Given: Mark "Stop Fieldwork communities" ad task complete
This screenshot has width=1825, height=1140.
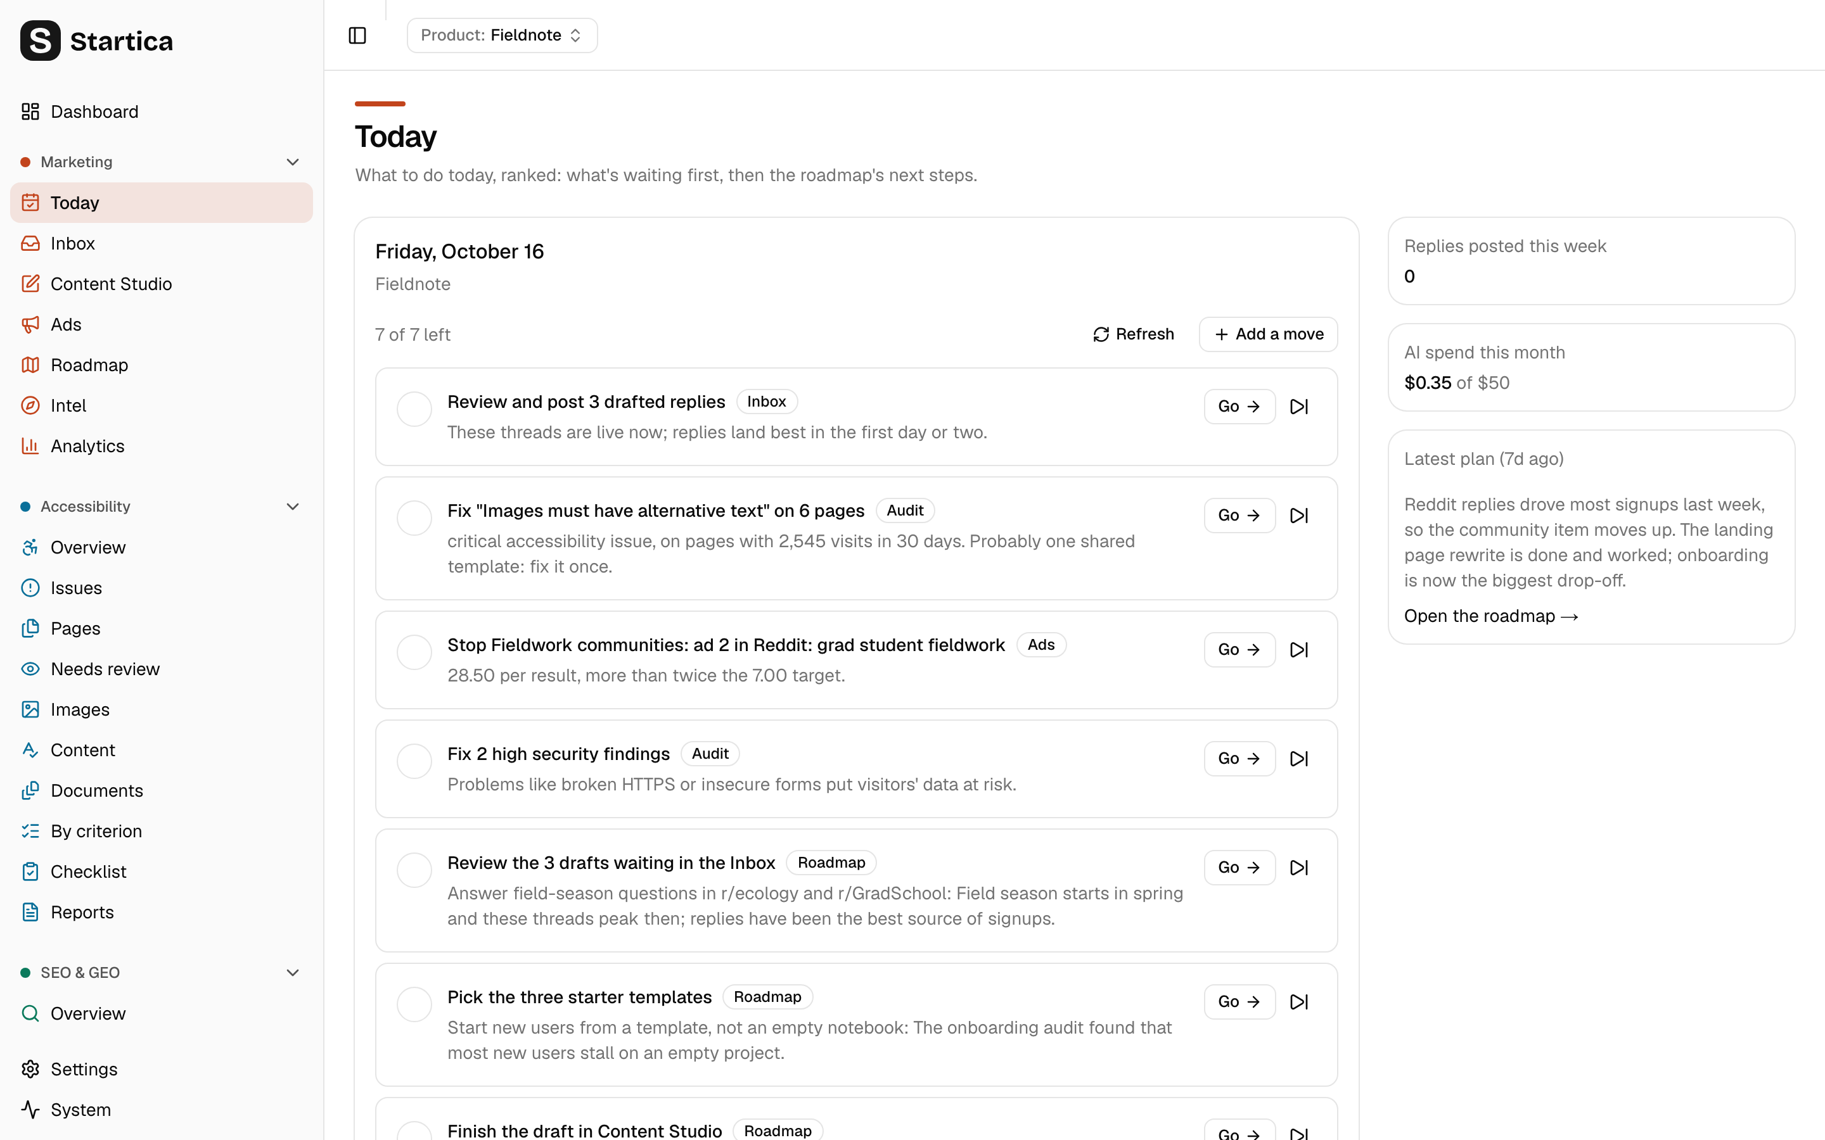Looking at the screenshot, I should coord(414,652).
